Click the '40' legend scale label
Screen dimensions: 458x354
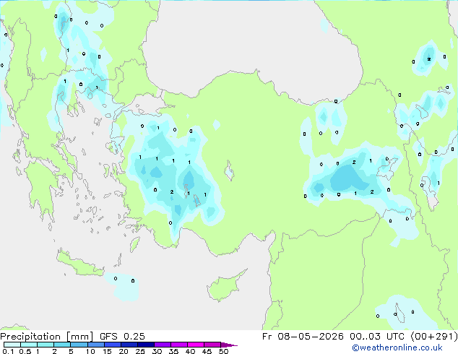click(190, 351)
